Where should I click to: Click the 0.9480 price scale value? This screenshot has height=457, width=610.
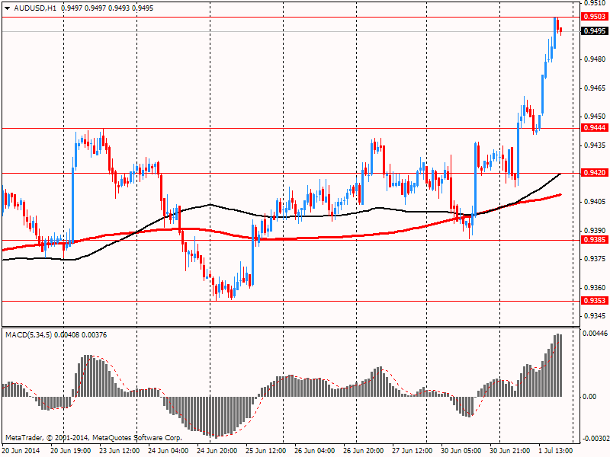point(595,59)
